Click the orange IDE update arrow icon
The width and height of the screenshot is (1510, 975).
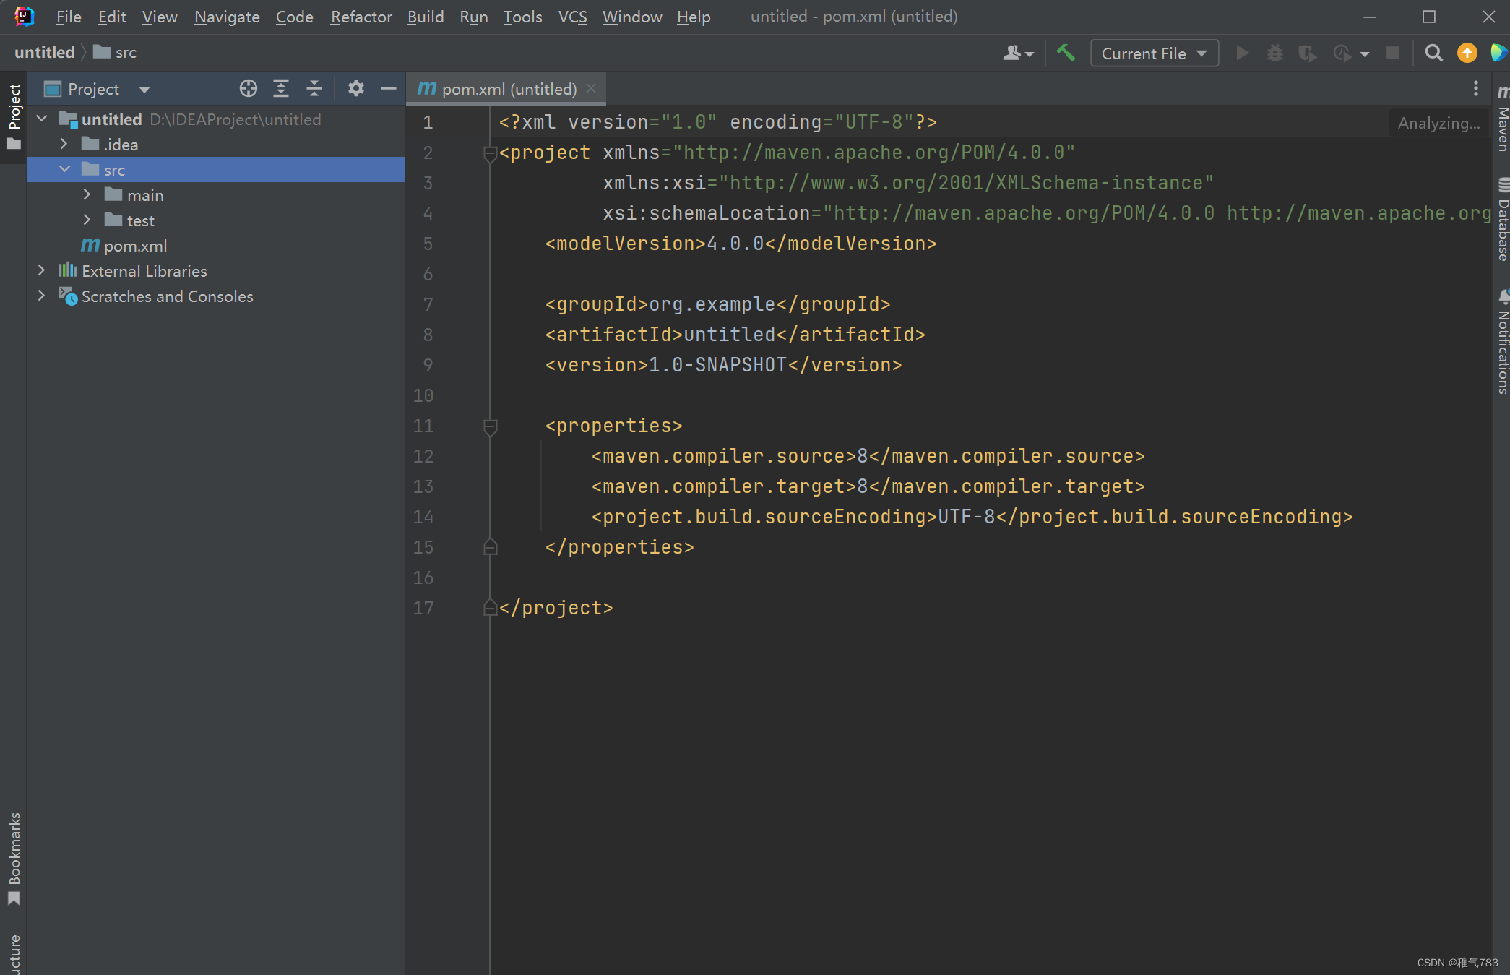(1467, 53)
